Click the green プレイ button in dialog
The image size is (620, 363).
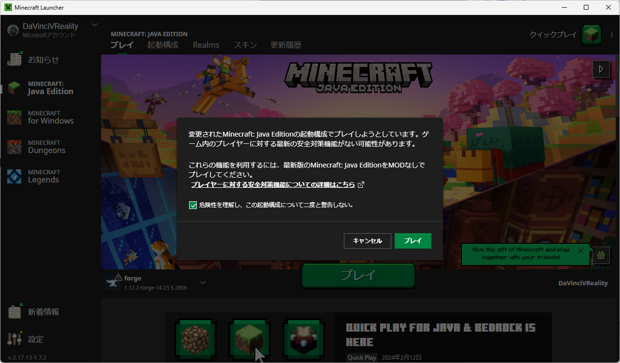coord(413,241)
